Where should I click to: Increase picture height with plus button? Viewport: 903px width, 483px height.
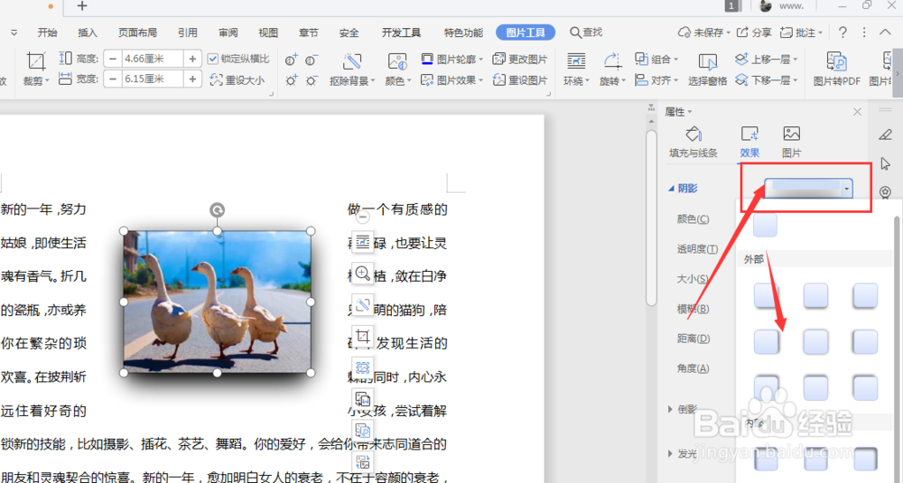point(192,59)
